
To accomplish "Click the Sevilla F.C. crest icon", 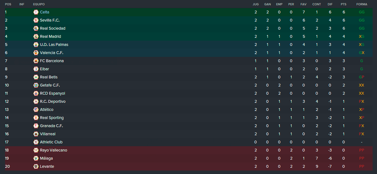I will click(x=36, y=20).
